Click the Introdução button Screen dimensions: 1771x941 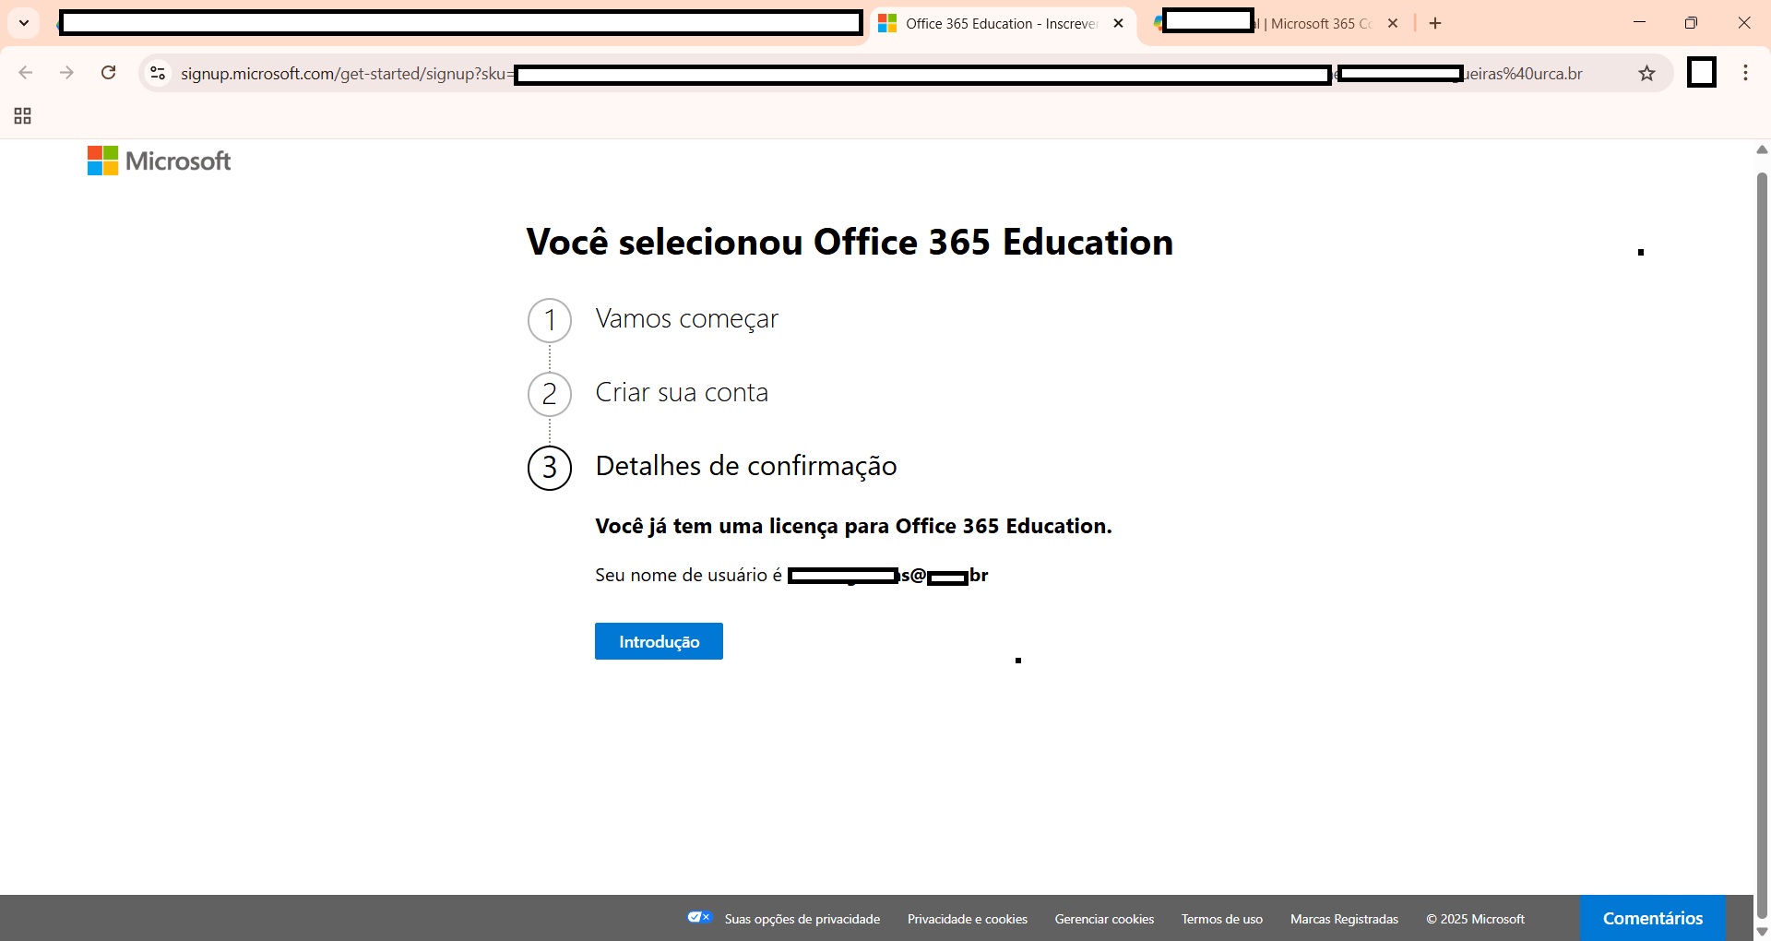click(659, 641)
